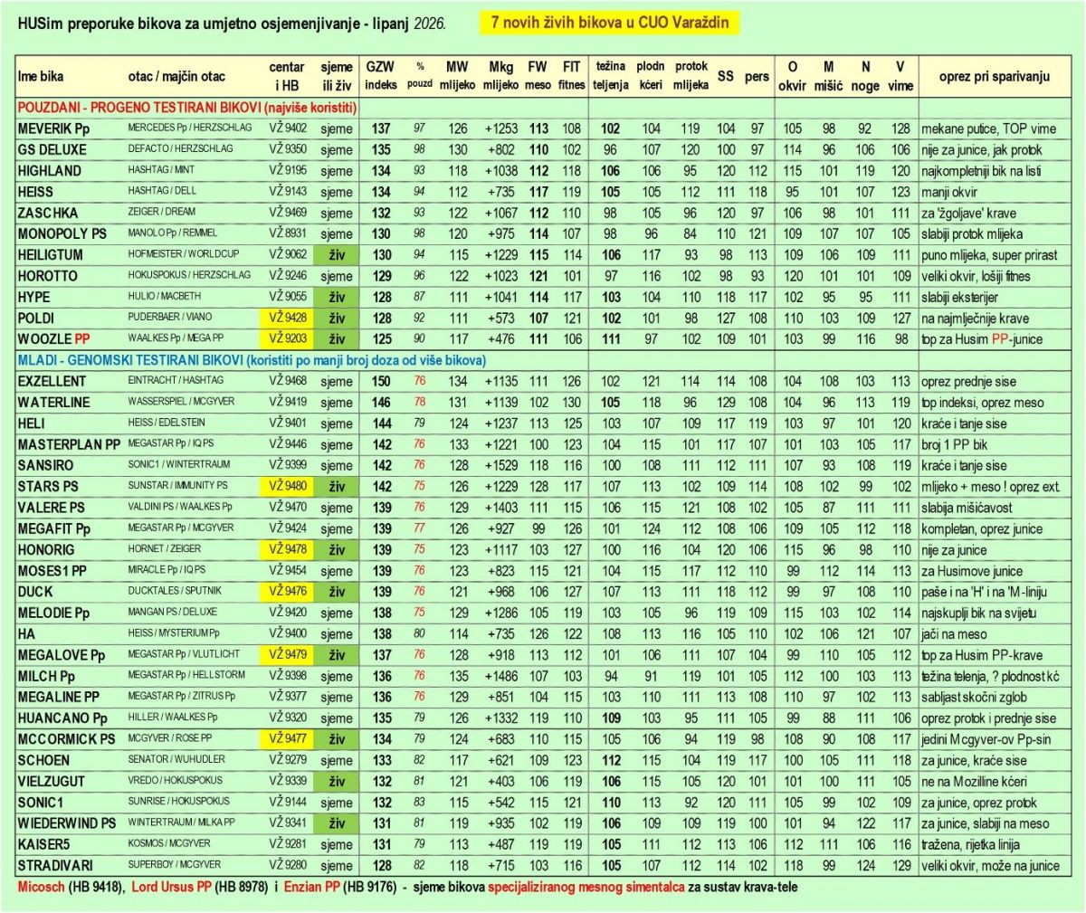Click the yellow VŽ 9477 cell for MCCORMICK PS
The height and width of the screenshot is (913, 1086).
287,739
